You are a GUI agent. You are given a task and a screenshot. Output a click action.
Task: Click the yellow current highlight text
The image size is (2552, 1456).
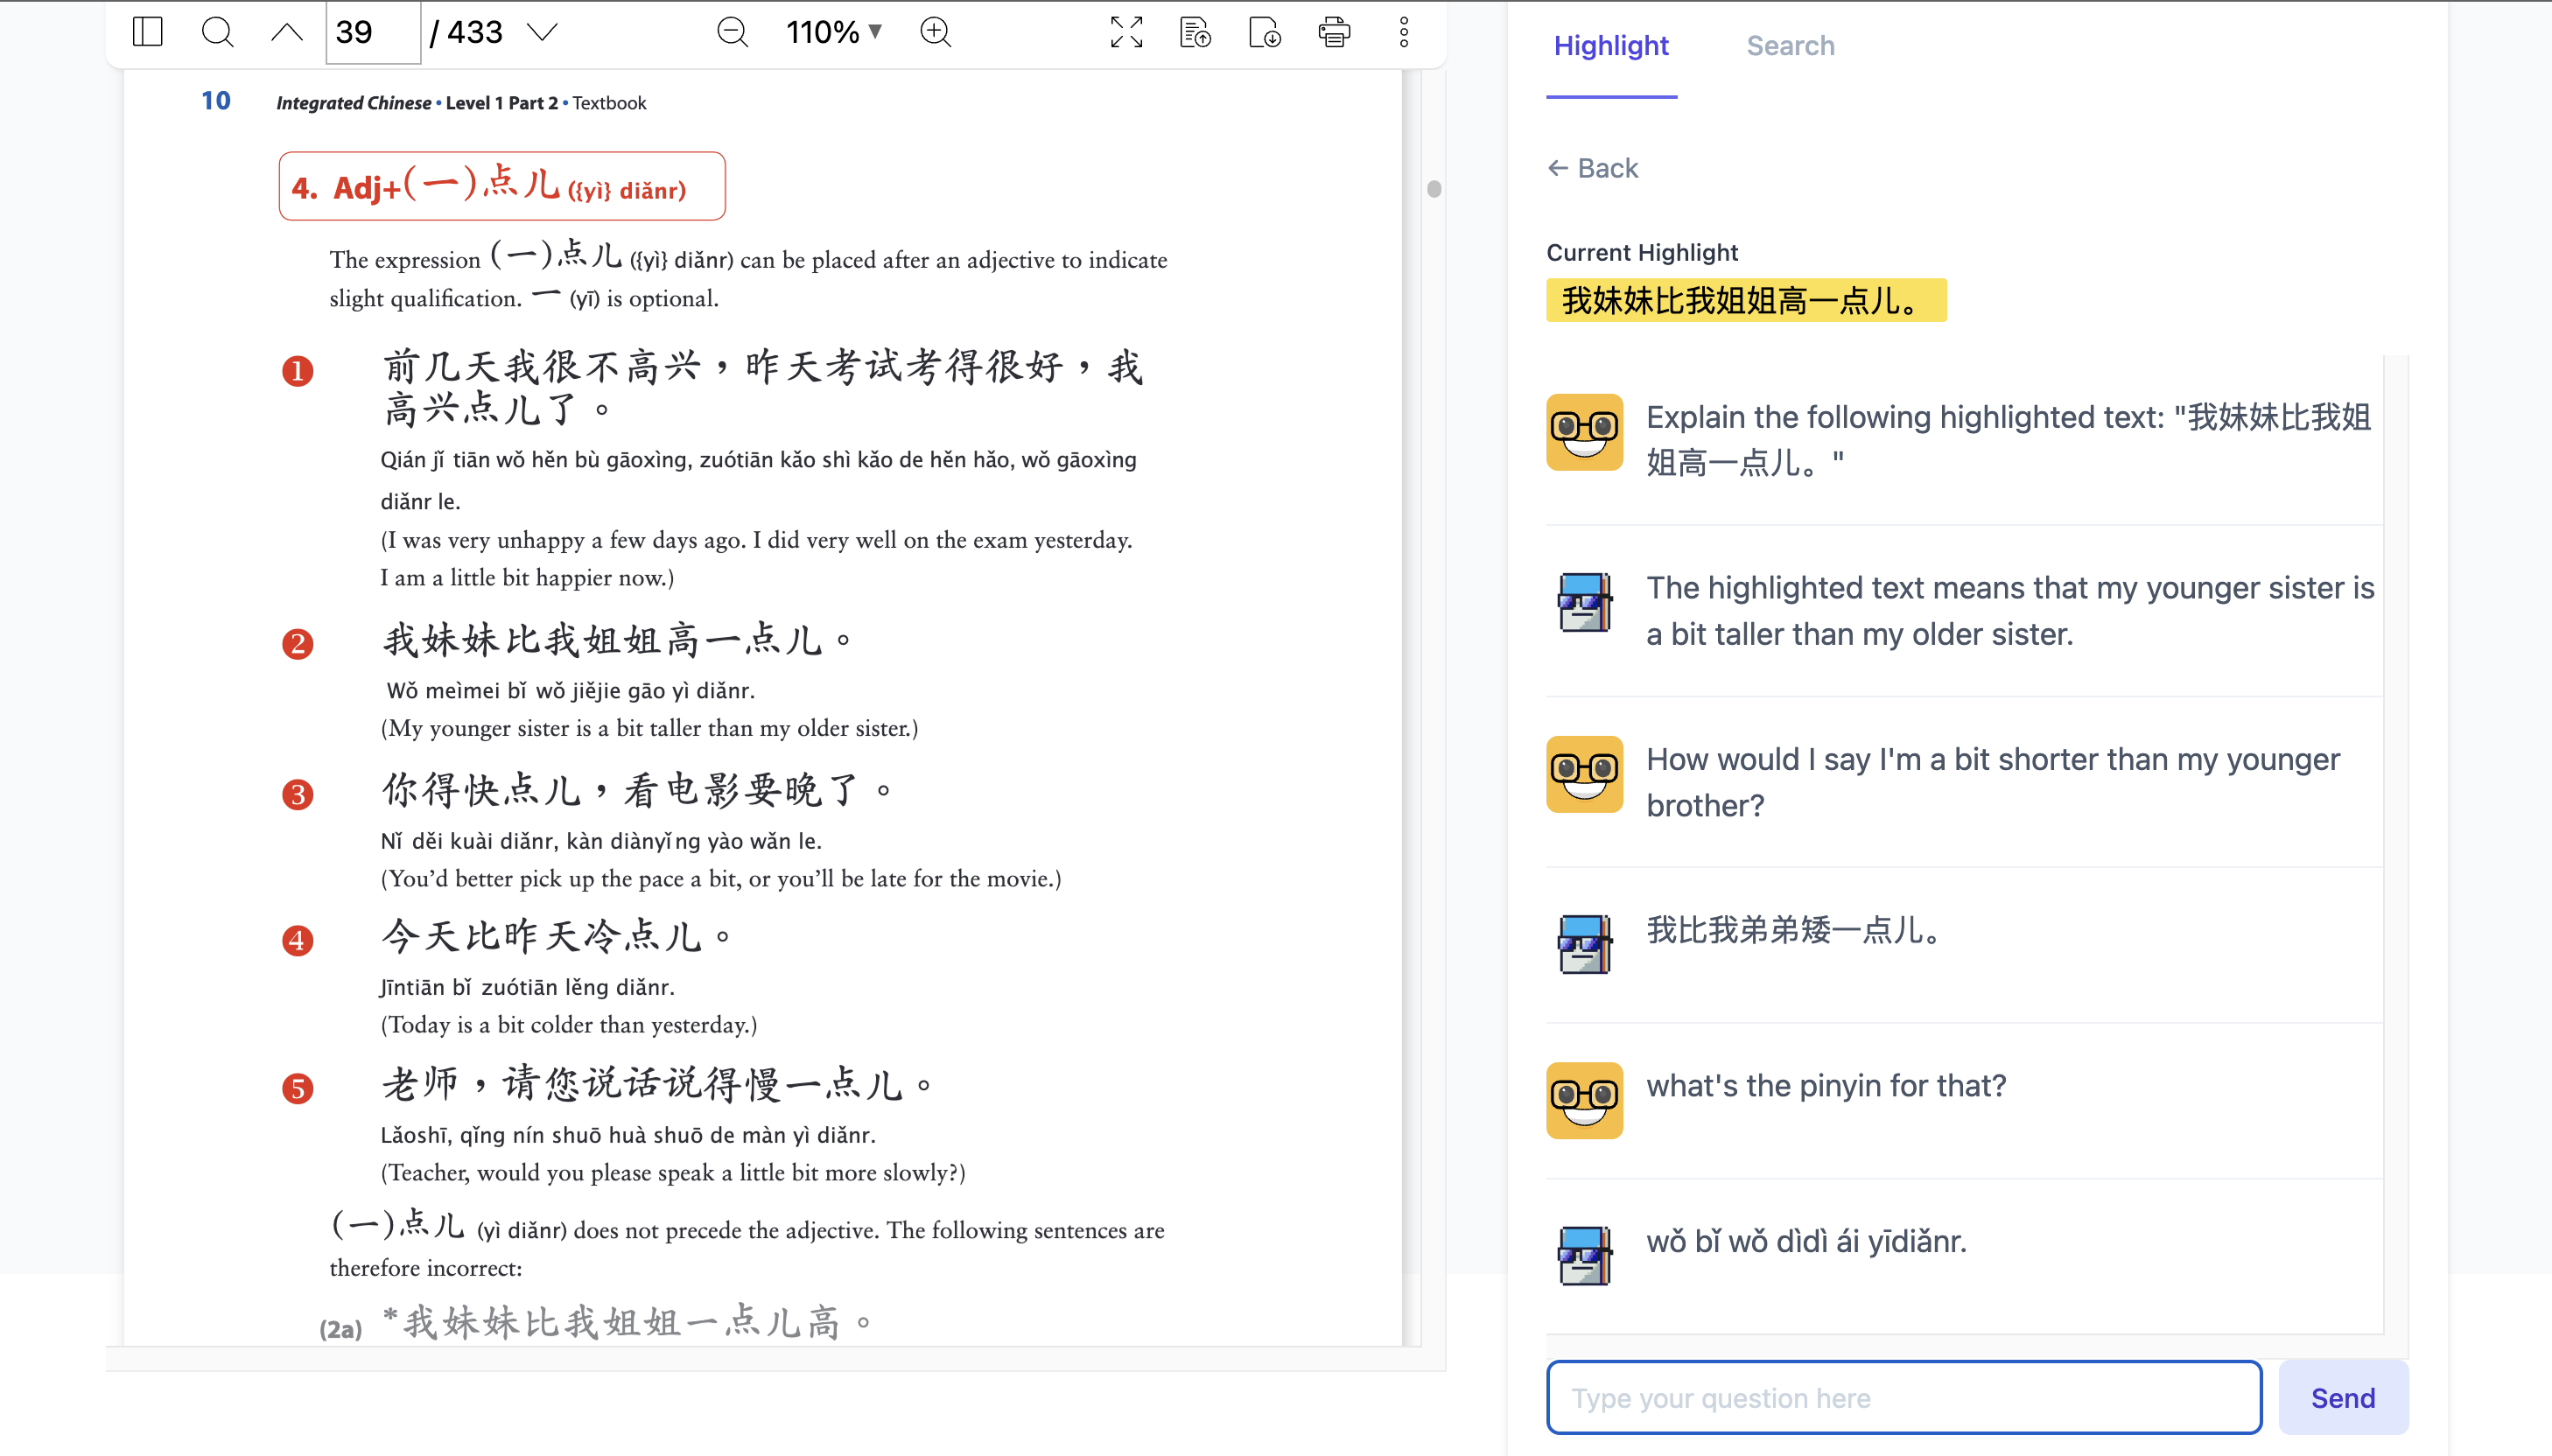pos(1745,300)
